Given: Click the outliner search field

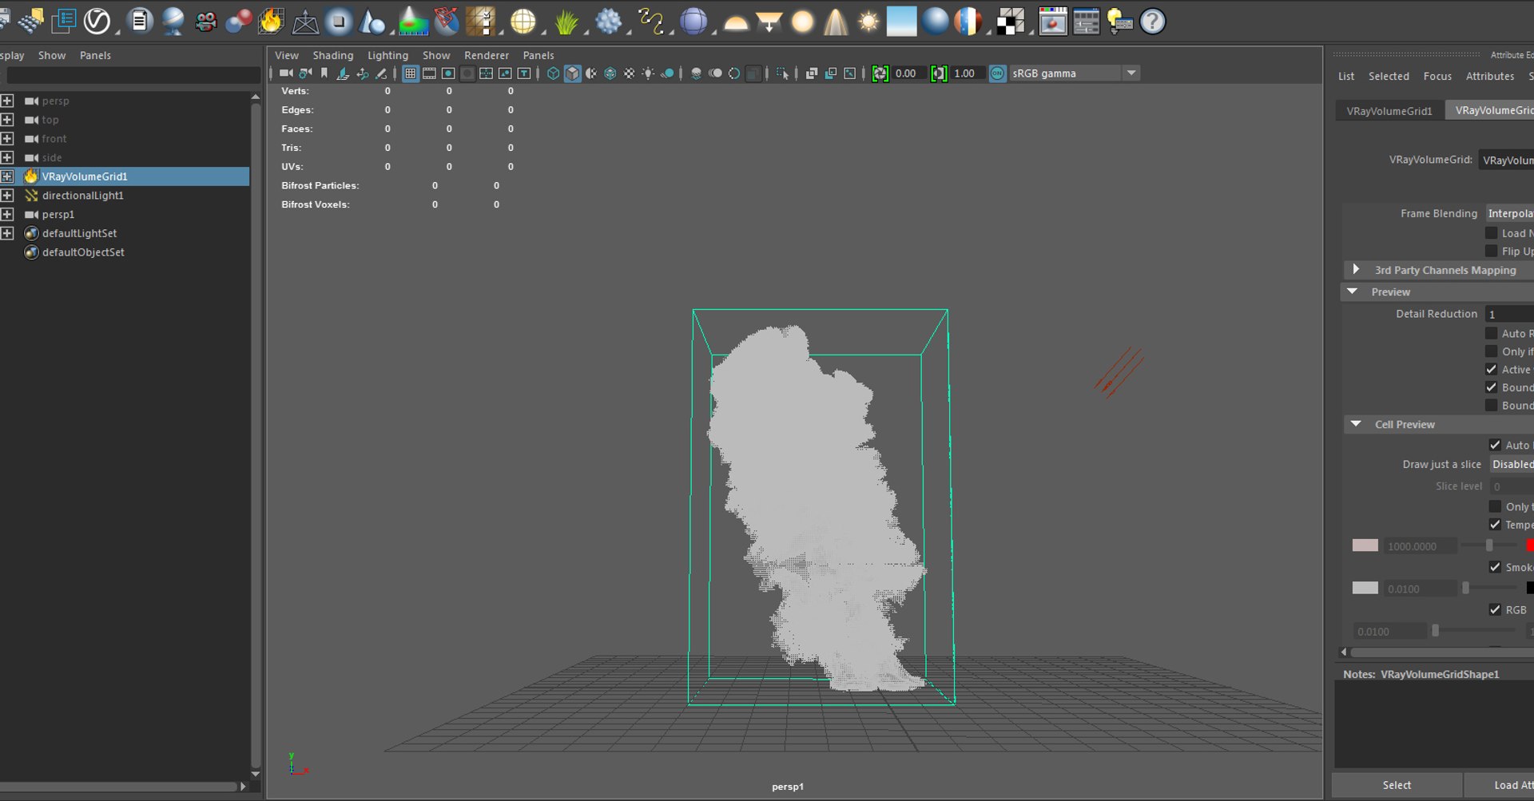Looking at the screenshot, I should 133,75.
